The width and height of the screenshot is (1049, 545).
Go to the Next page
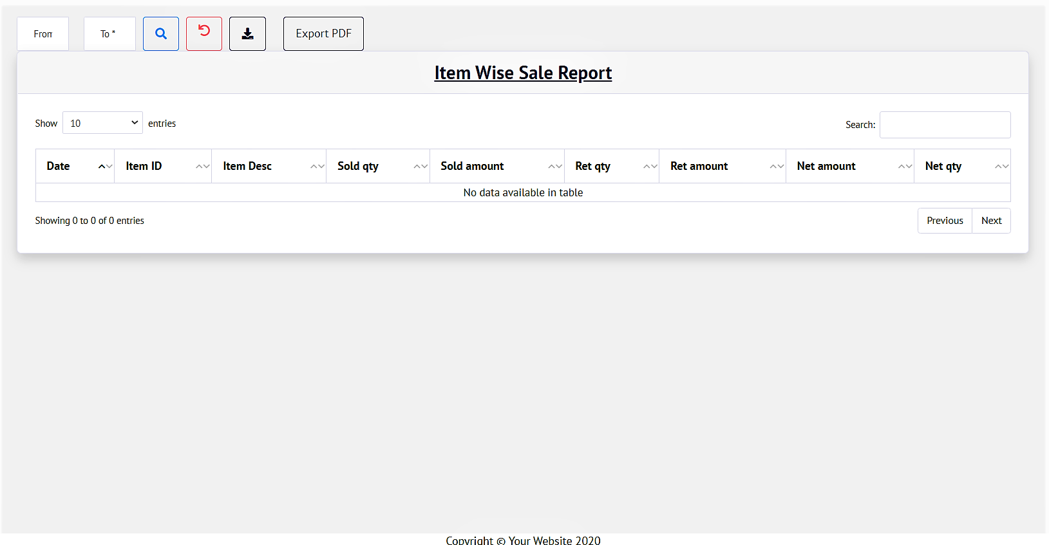[x=991, y=221]
